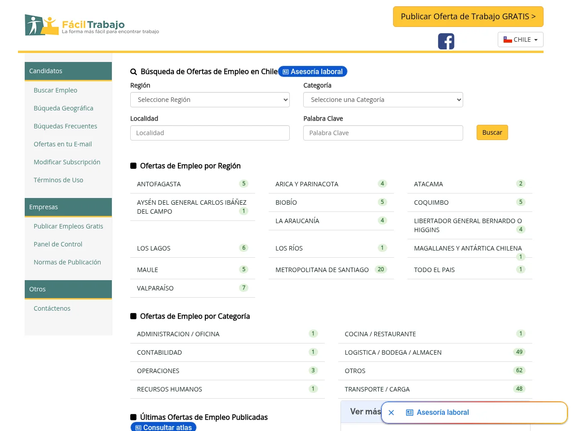Click the FácilTrabajo logo
The height and width of the screenshot is (431, 575).
(92, 25)
